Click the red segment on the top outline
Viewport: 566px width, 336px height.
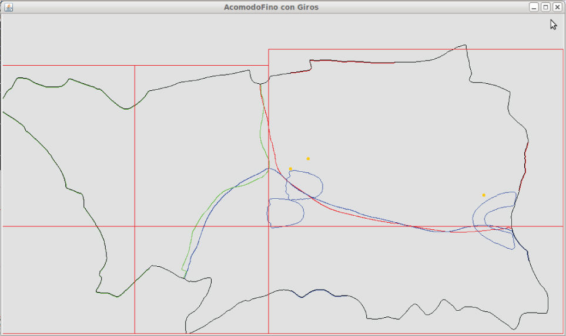pyautogui.click(x=294, y=72)
